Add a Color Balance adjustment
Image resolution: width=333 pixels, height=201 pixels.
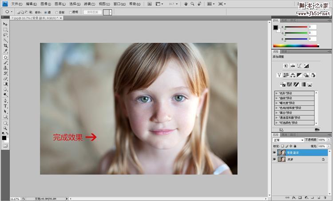(x=293, y=75)
